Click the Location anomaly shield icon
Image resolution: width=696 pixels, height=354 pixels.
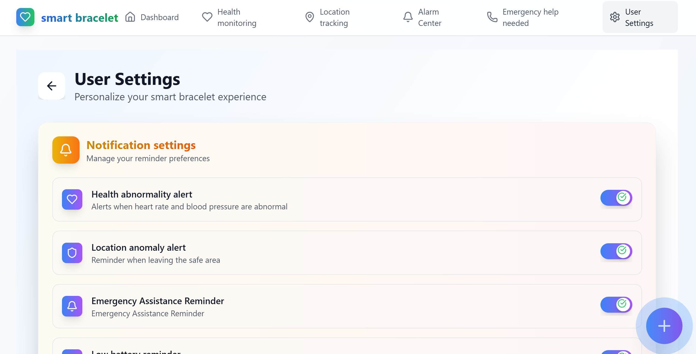pyautogui.click(x=72, y=253)
